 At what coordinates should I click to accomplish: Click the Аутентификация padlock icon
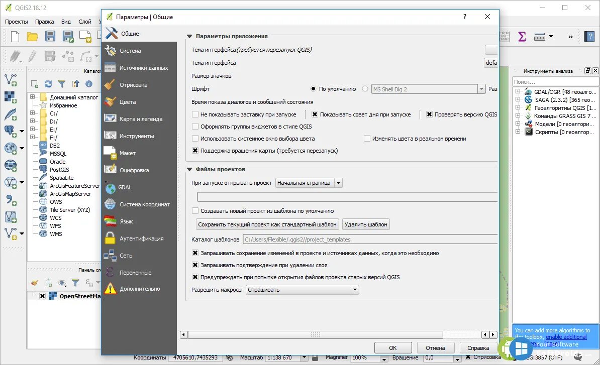pos(110,238)
